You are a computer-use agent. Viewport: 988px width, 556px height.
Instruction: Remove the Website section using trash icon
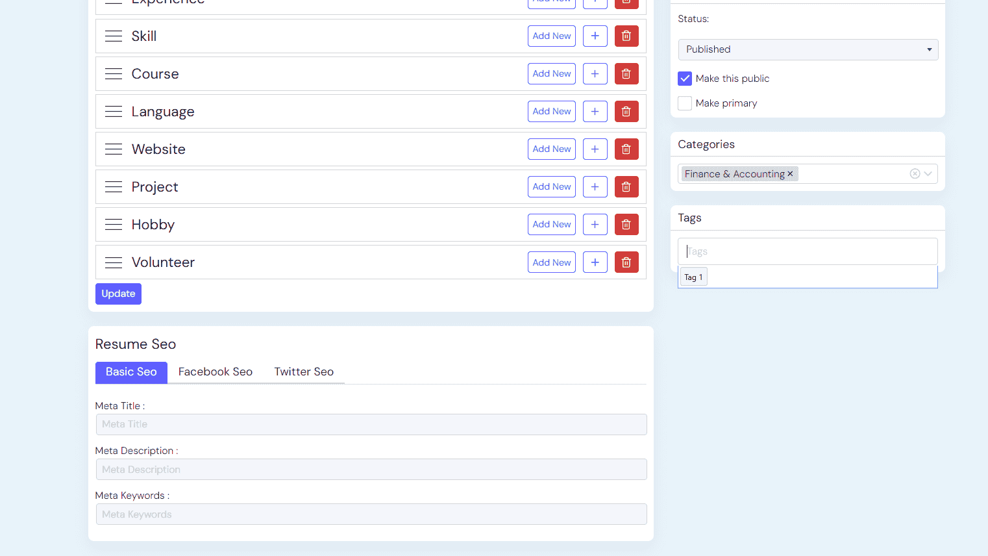(626, 149)
